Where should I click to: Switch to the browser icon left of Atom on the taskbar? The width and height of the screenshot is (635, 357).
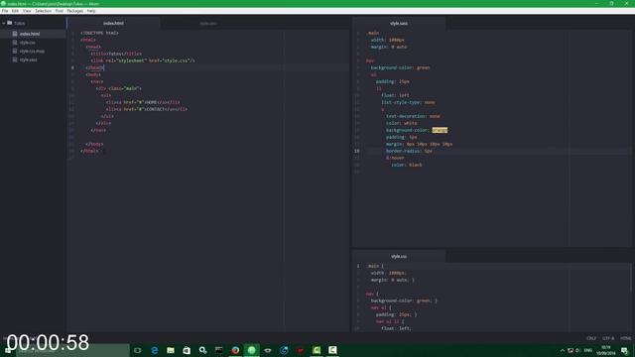click(235, 350)
